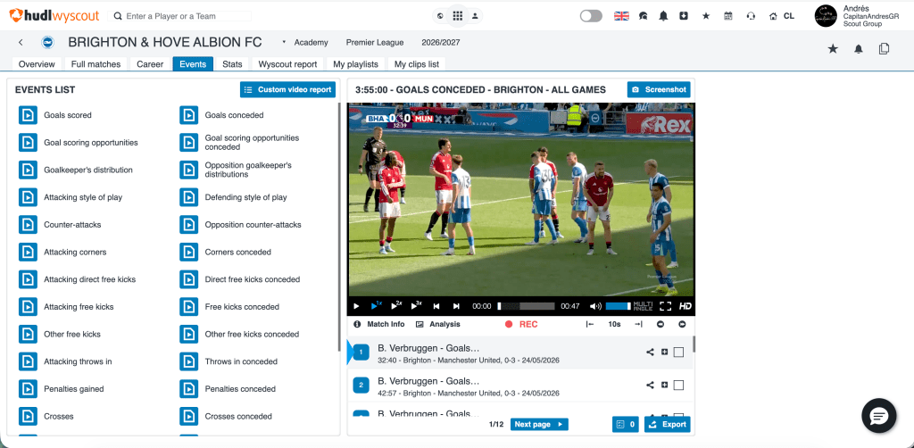
Task: Click the copy documents icon in team bar
Action: pos(885,49)
